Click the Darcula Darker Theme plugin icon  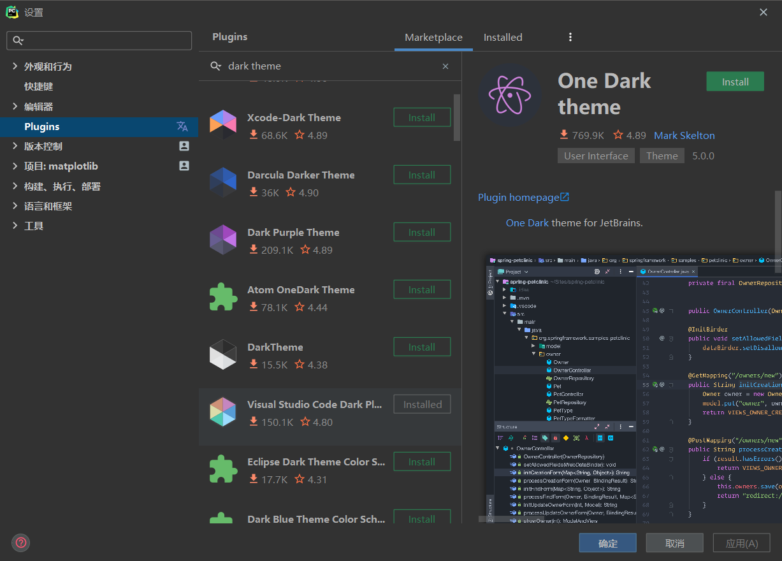coord(223,182)
